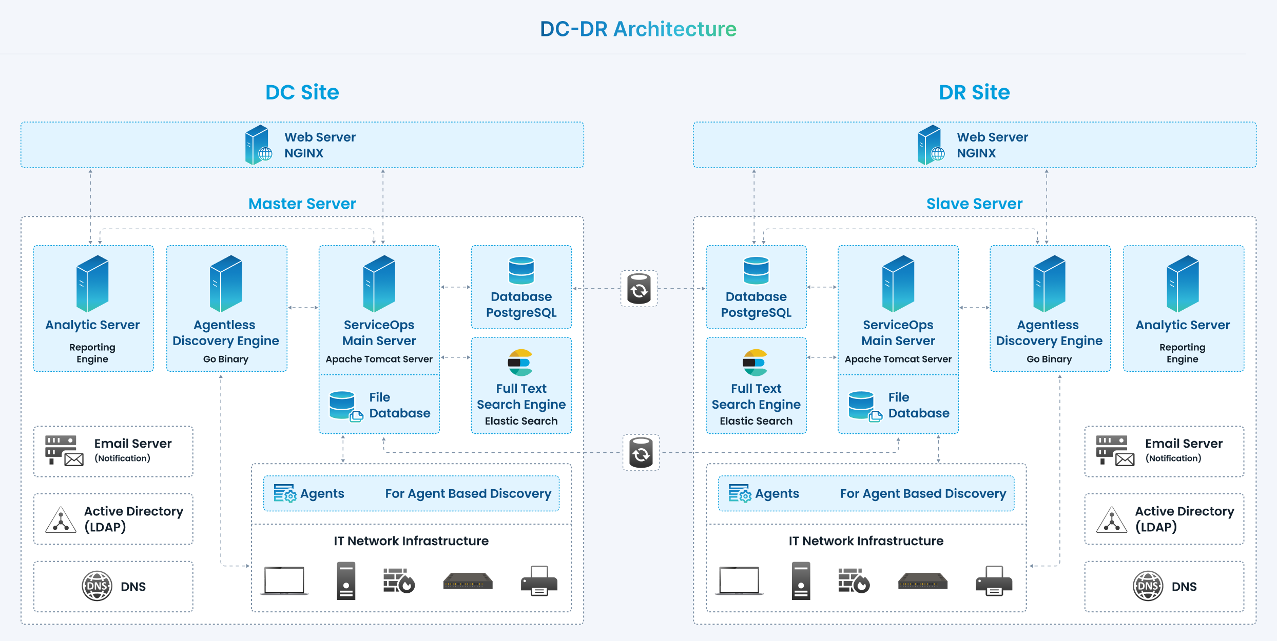
Task: Click DC Site Agentless Discovery Engine box
Action: pos(226,308)
